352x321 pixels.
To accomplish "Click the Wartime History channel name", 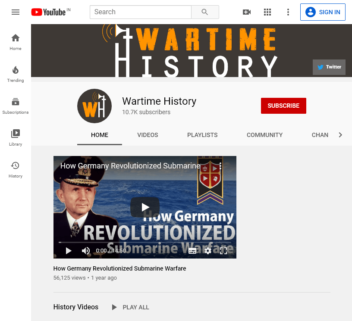I will click(159, 101).
